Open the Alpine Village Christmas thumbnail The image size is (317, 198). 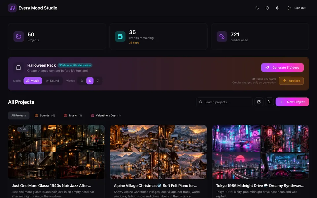point(158,152)
